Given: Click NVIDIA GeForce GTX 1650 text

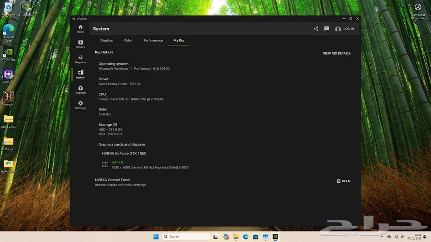Looking at the screenshot, I should pos(124,154).
